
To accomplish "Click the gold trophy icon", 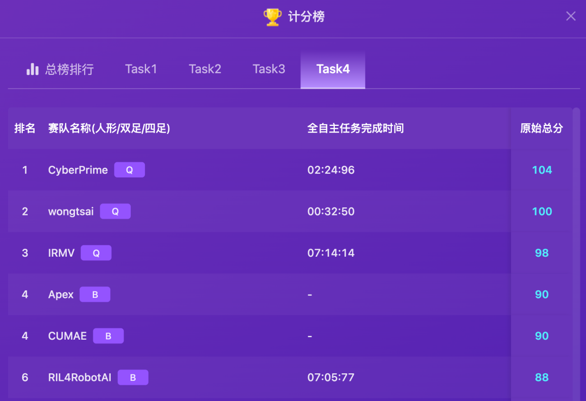I will point(272,17).
